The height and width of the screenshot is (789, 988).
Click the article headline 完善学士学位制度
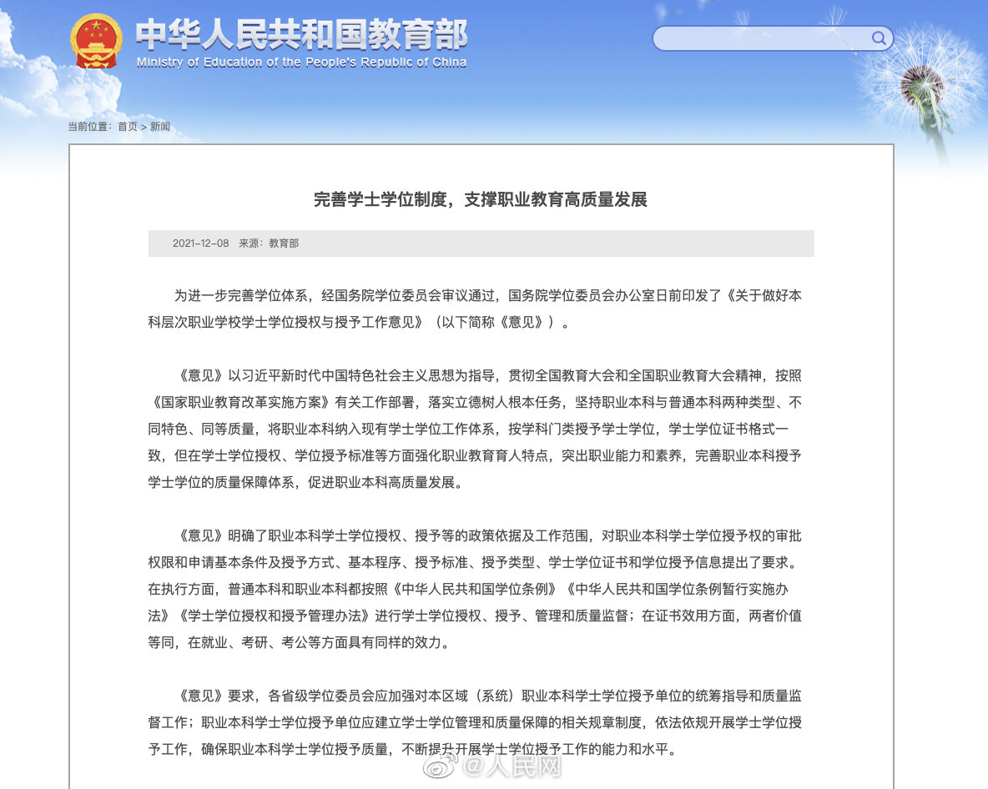point(481,199)
